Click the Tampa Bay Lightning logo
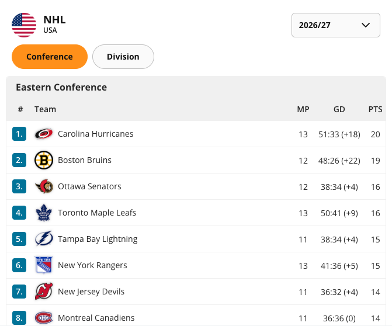The height and width of the screenshot is (326, 392). 44,239
